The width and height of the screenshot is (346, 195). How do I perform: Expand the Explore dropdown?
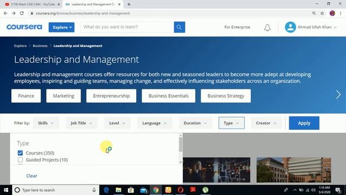(x=62, y=27)
